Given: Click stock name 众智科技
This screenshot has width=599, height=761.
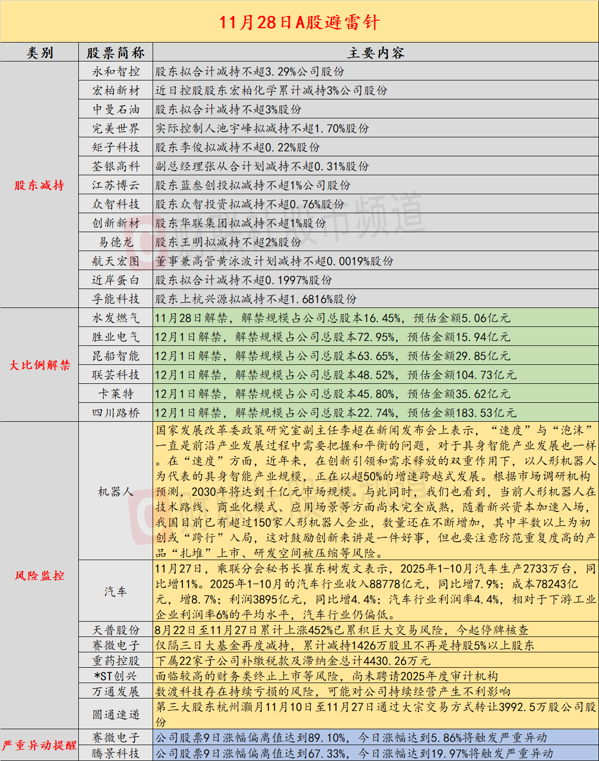Looking at the screenshot, I should (116, 204).
